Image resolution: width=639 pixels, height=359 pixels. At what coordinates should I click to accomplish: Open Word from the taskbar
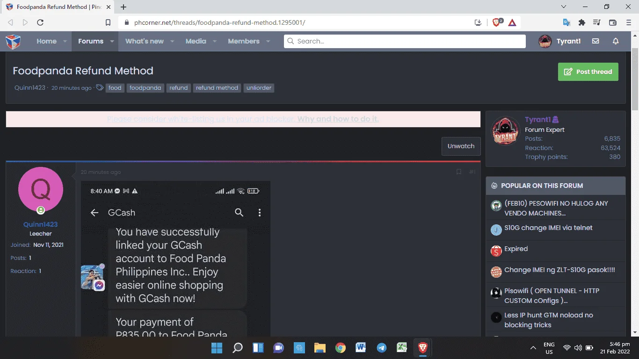361,348
